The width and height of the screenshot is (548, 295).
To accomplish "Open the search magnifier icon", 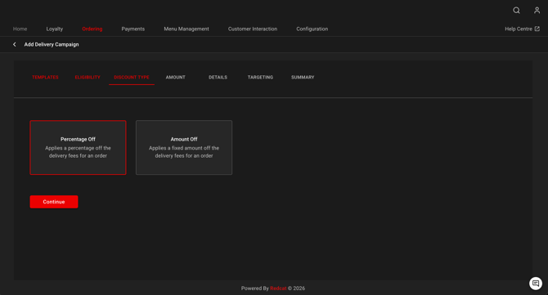I will click(x=516, y=11).
